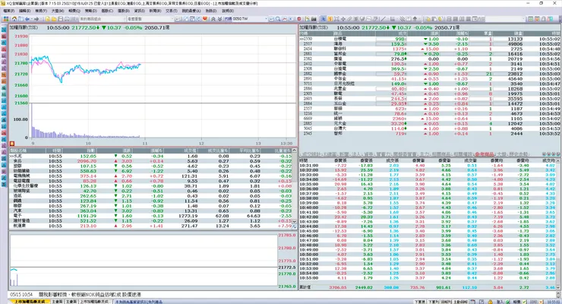562x304 pixels.
Task: Select the 電機機械 sector row
Action: tap(150, 176)
